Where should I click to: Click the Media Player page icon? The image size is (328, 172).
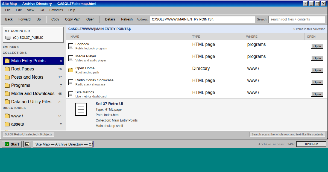(71, 58)
